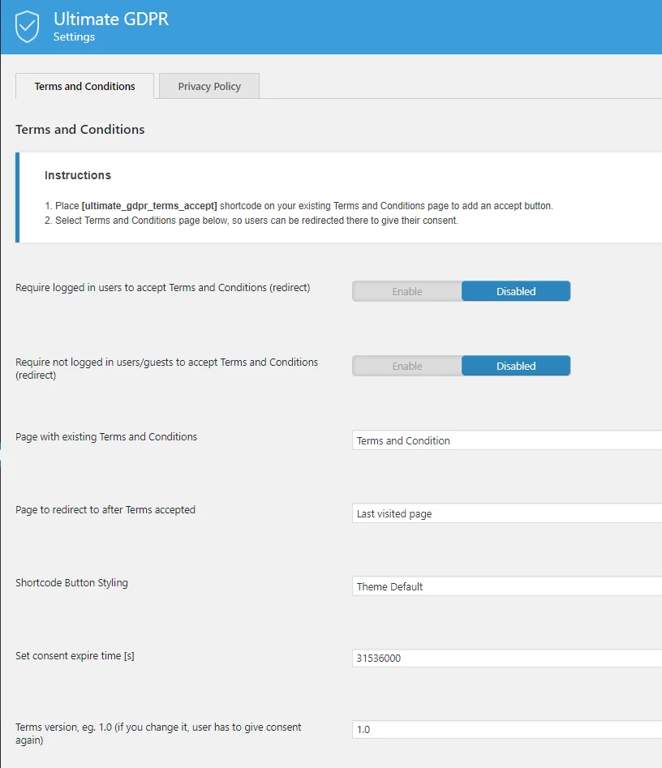Keep guest redirect set to Disabled
Screen dimensions: 662x768
coord(516,366)
